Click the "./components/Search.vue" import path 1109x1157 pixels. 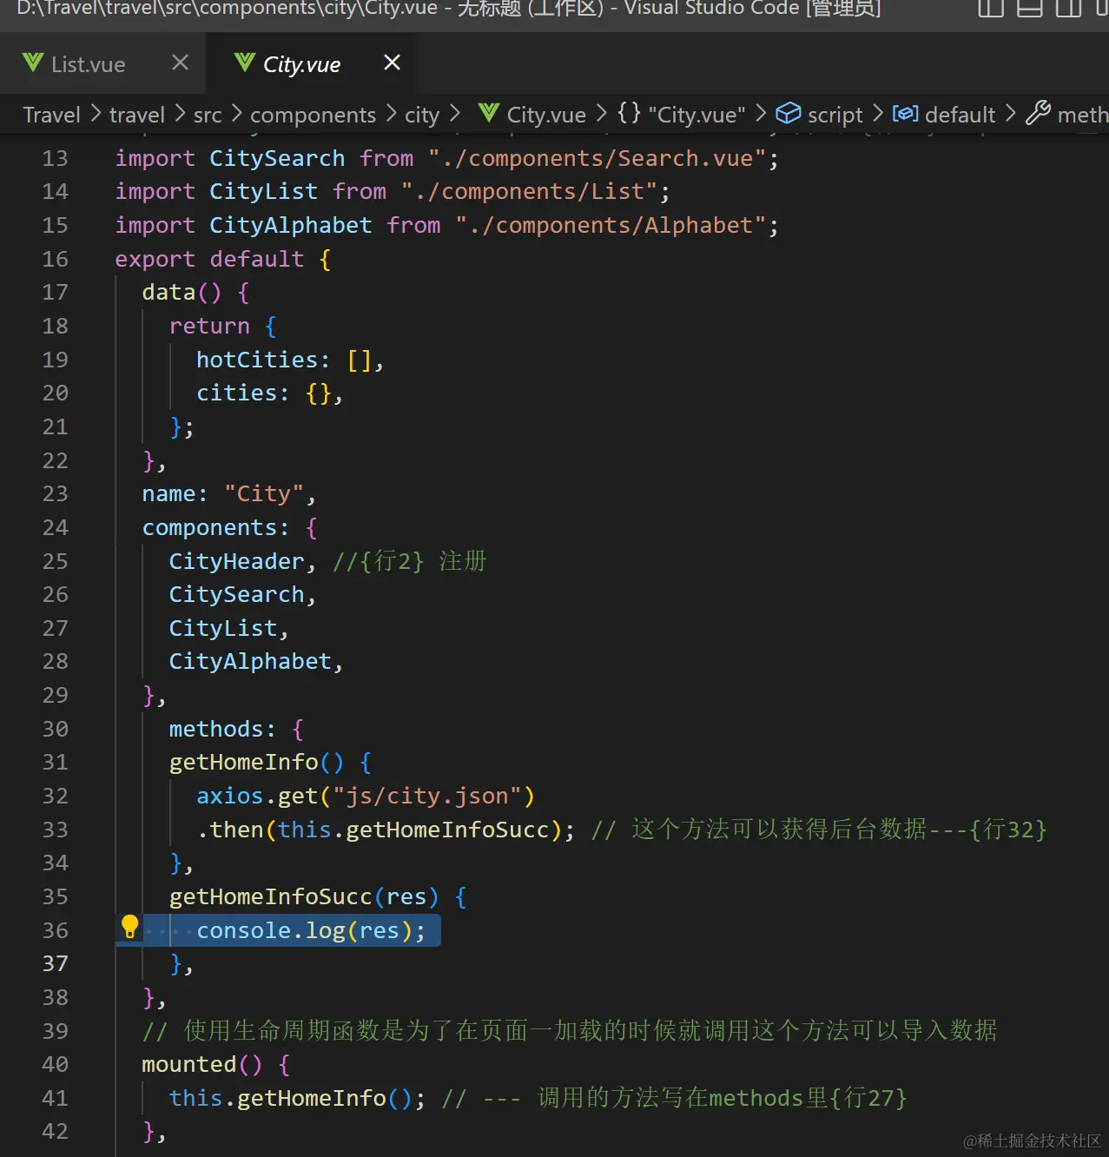[597, 158]
